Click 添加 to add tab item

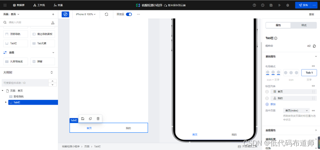pyautogui.click(x=270, y=104)
